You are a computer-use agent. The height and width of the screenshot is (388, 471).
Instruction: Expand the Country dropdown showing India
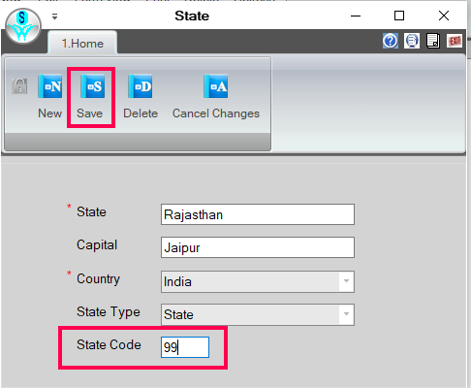point(346,281)
